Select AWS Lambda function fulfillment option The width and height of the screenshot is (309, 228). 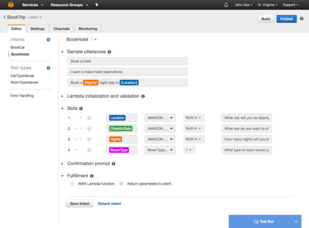pos(72,184)
